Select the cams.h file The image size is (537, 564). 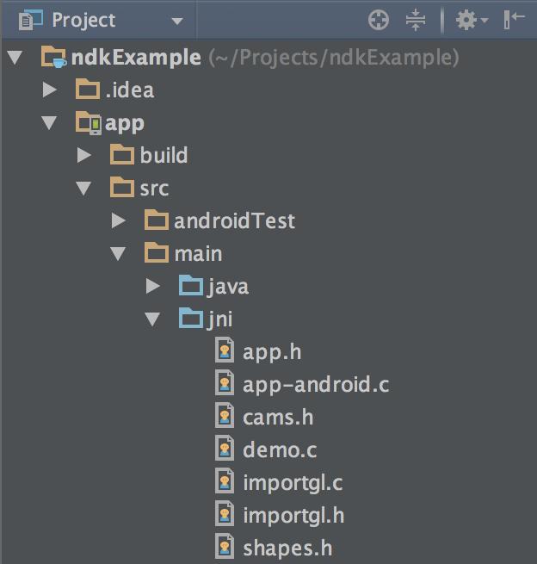277,417
